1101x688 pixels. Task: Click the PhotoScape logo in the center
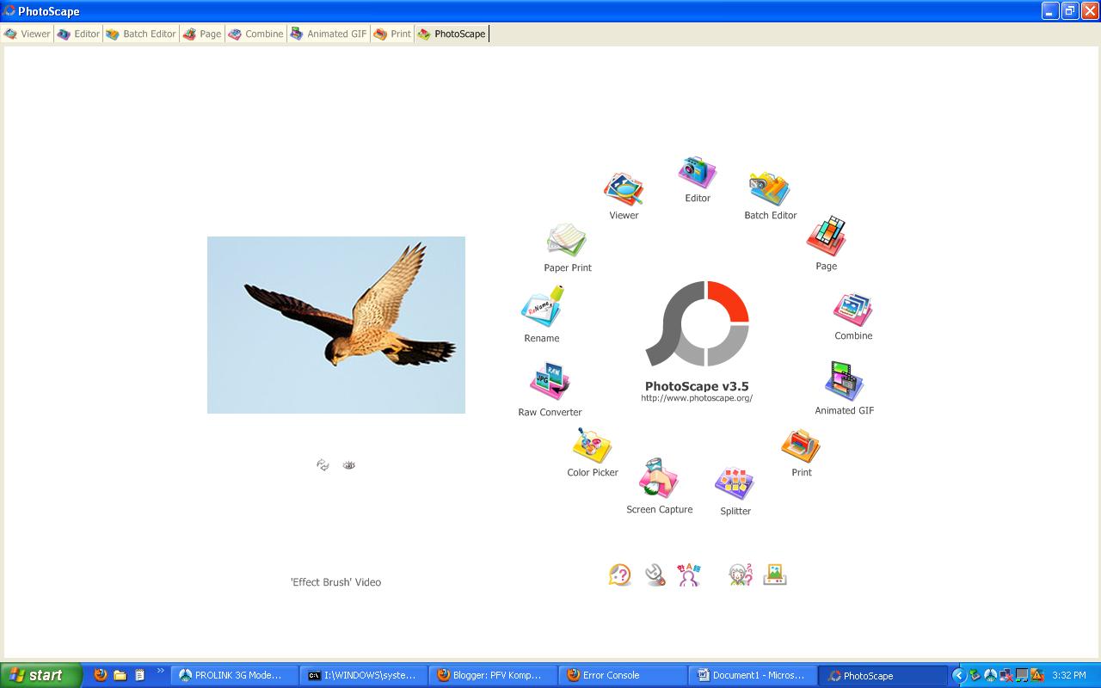(698, 322)
